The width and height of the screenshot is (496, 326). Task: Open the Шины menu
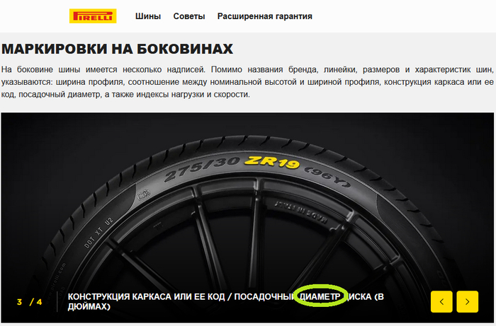click(148, 16)
